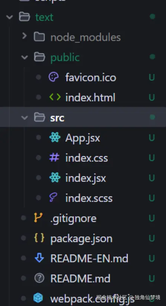166x306 pixels.
Task: Select the node_modules folder label
Action: click(x=86, y=37)
